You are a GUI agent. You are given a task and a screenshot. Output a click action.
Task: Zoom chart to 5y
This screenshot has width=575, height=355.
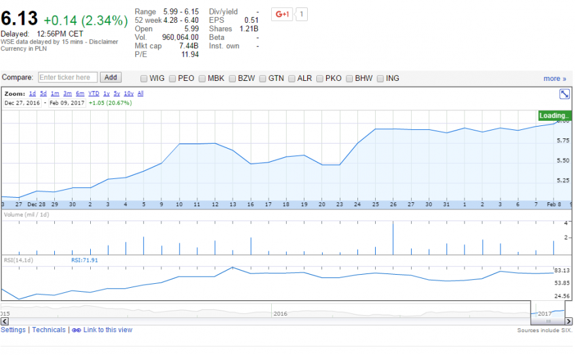116,94
